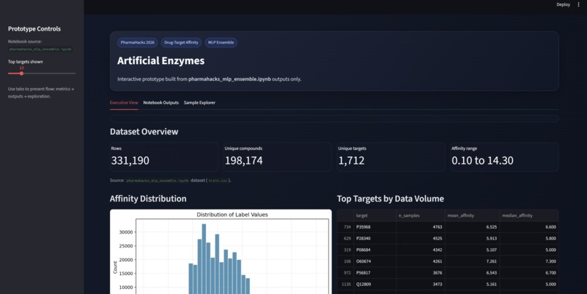Sort table by target column header
The height and width of the screenshot is (294, 587).
coord(375,215)
